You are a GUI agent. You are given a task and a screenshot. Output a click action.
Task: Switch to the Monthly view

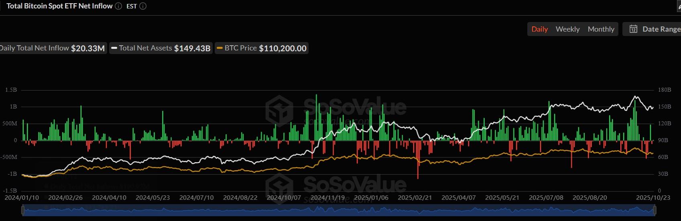601,29
